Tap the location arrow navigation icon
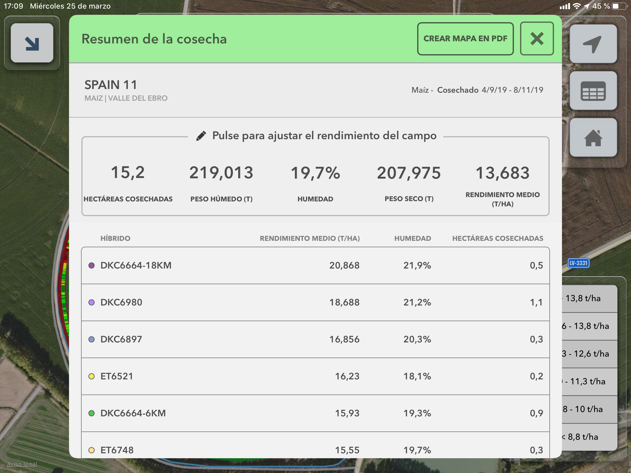The height and width of the screenshot is (473, 631). tap(593, 44)
